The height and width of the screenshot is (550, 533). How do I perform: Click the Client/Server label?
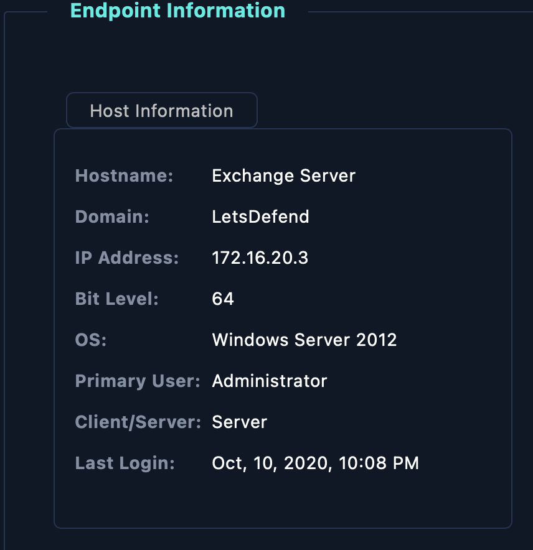click(x=138, y=422)
